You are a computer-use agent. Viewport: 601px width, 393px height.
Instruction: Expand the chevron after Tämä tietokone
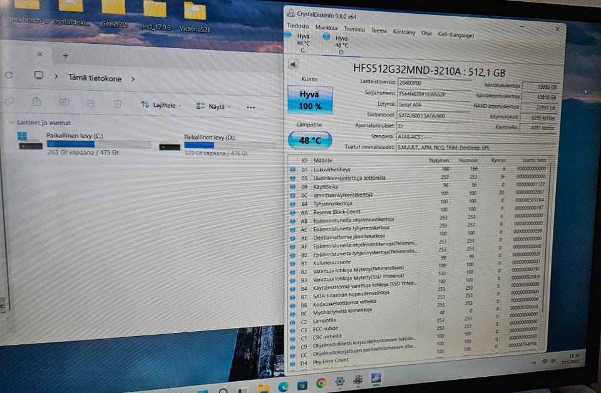point(133,79)
